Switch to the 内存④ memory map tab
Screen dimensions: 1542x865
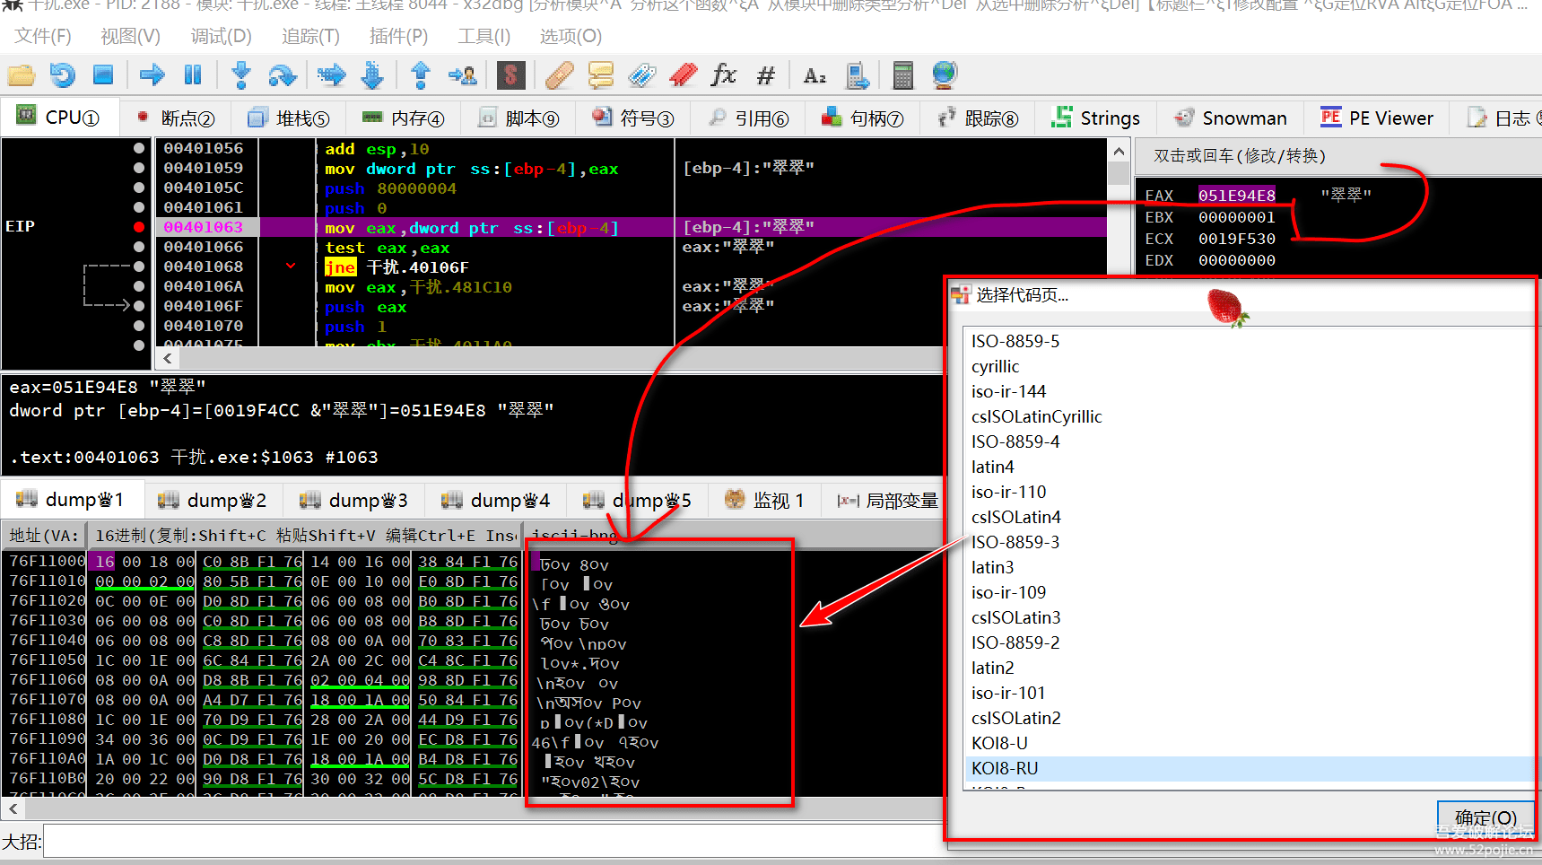tap(404, 118)
